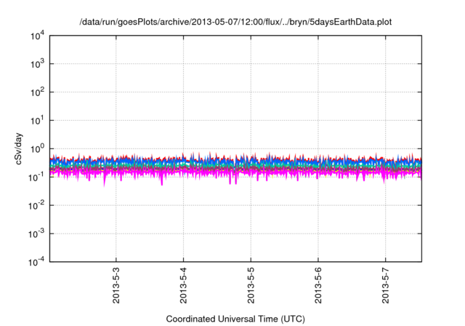Select the 2013-5-4 date tick label
465x326 pixels.
click(x=184, y=287)
